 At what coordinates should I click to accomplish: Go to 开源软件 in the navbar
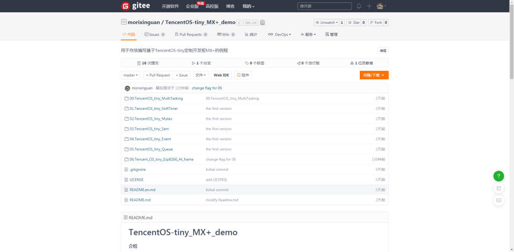pyautogui.click(x=170, y=6)
